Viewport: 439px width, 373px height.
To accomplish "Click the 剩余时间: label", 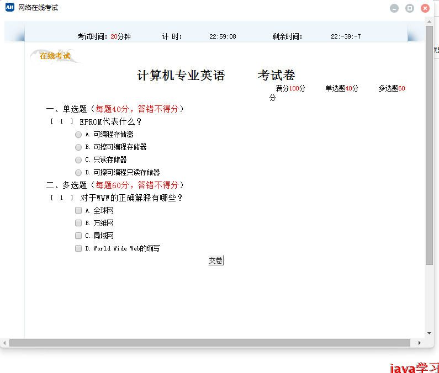I will point(287,36).
